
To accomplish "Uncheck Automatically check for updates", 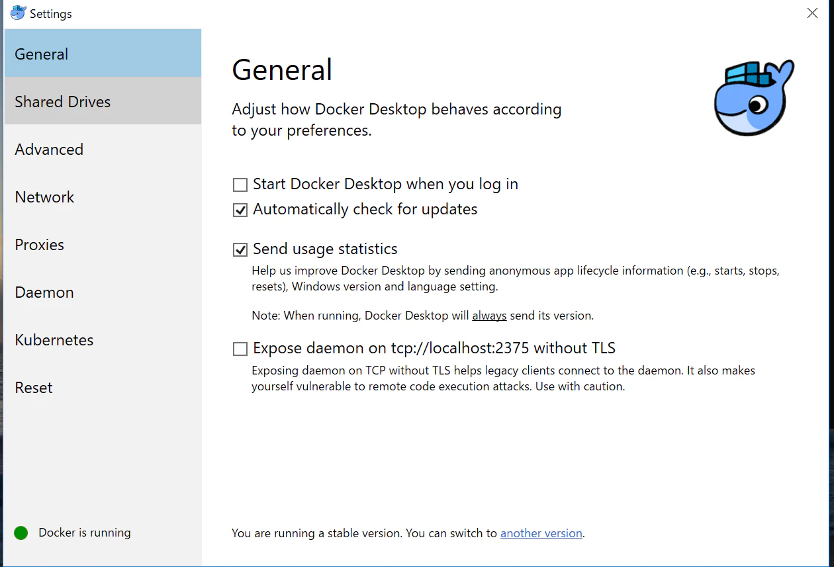I will click(240, 210).
